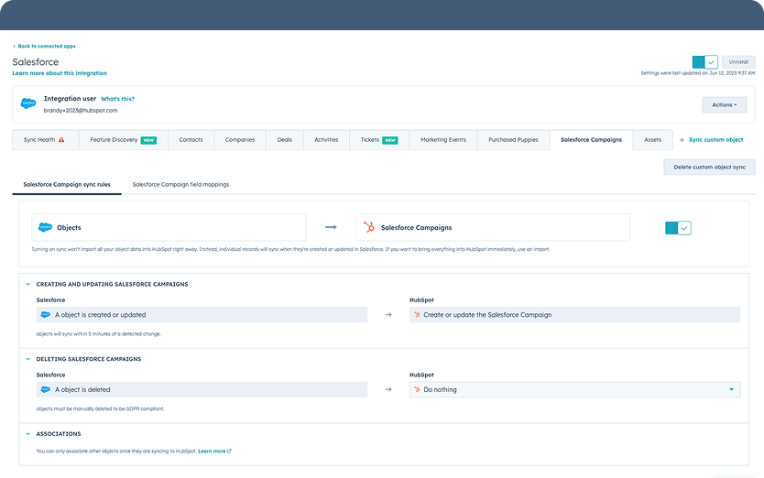Open the Tickets tab
This screenshot has width=764, height=478.
pyautogui.click(x=379, y=140)
